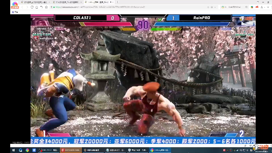Screen dimensions: 272x153
Task: Open dropdown arrow at address bar end
Action: pyautogui.click(x=215, y=7)
